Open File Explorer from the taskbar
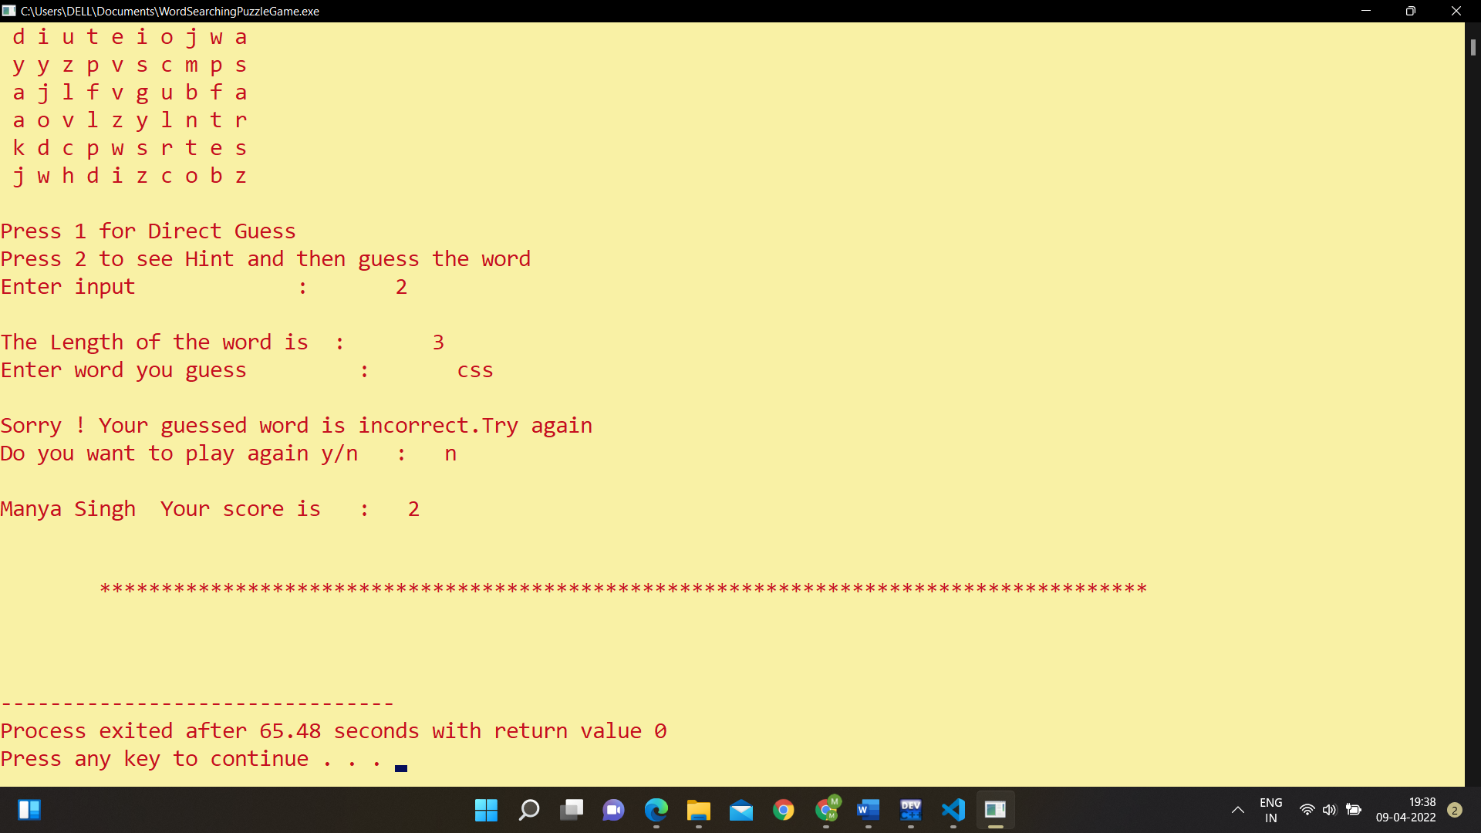1481x833 pixels. point(699,810)
